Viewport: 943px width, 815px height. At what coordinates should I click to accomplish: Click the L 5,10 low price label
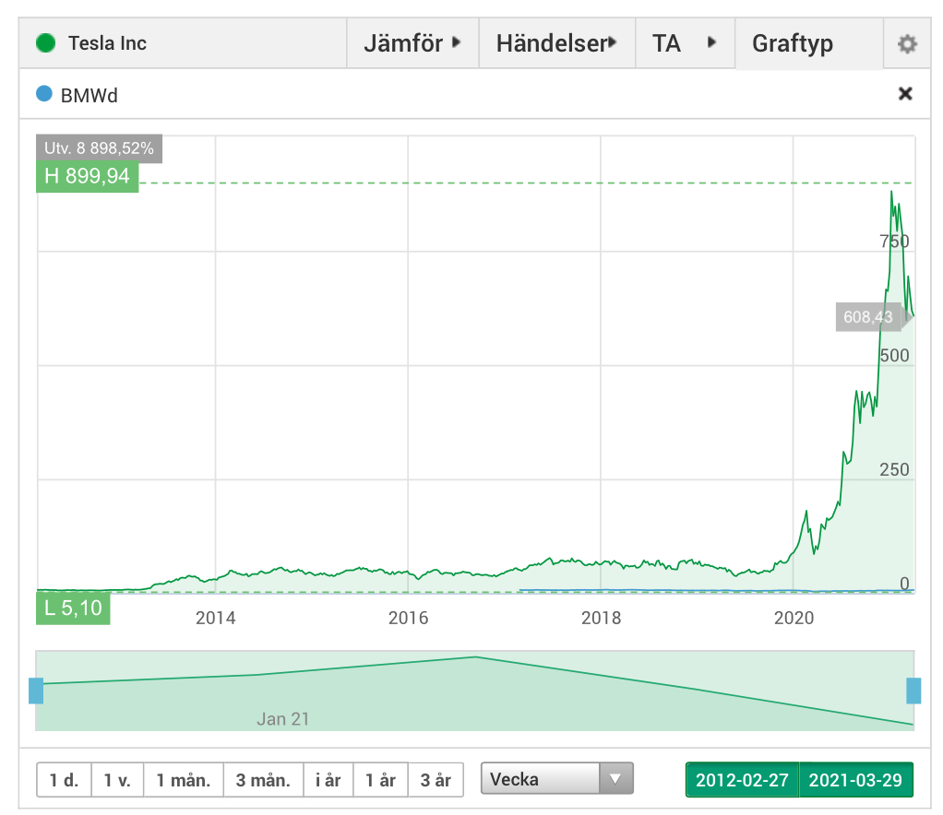[x=74, y=608]
